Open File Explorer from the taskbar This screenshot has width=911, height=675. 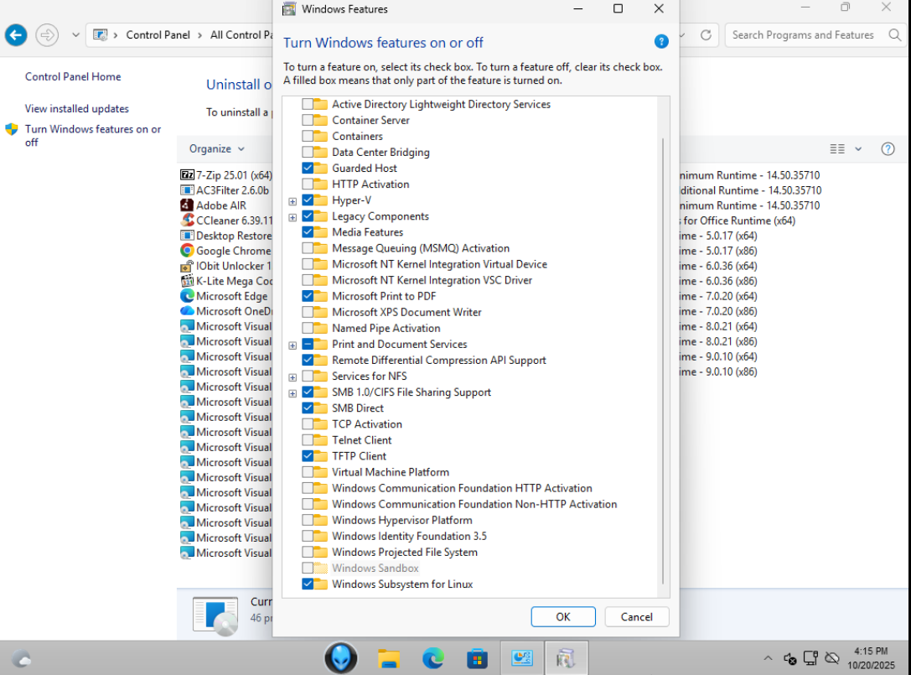388,658
